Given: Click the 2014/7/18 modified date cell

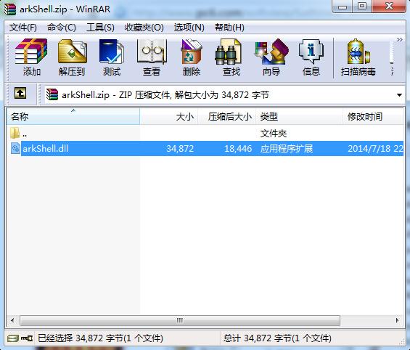Looking at the screenshot, I should point(375,149).
